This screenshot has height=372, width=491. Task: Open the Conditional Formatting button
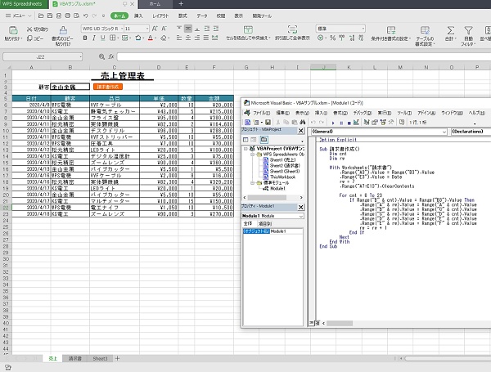pyautogui.click(x=391, y=34)
